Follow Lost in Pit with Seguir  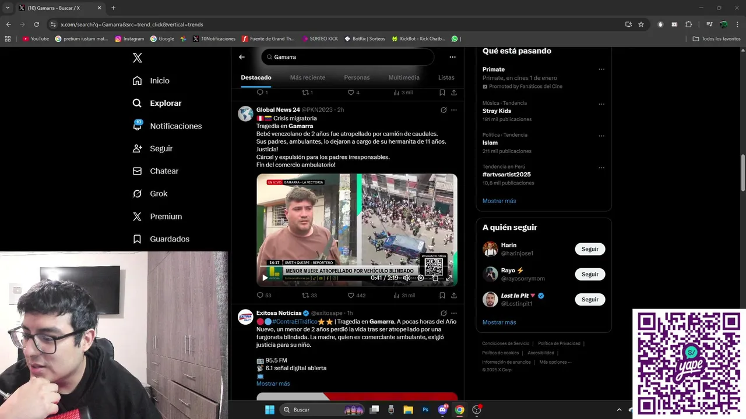coord(590,299)
